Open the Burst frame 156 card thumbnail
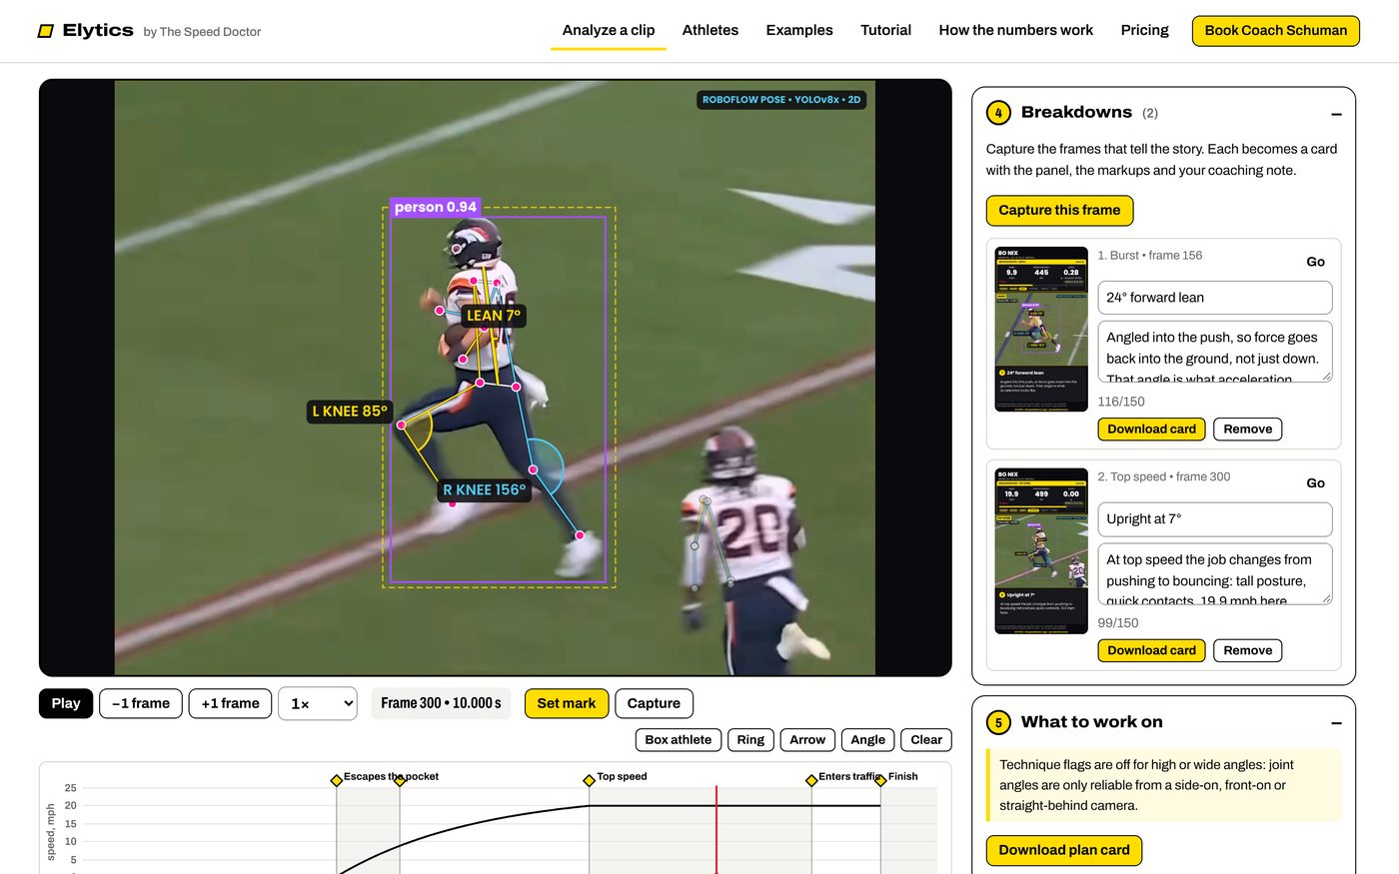Screen dimensions: 1399x874 click(x=1041, y=329)
